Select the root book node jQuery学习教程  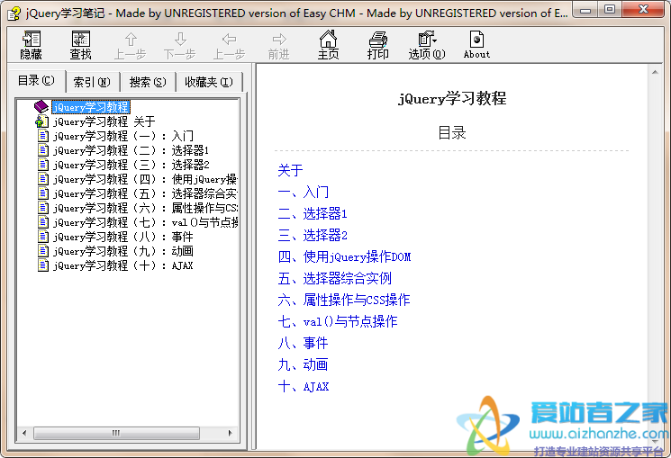coord(91,107)
